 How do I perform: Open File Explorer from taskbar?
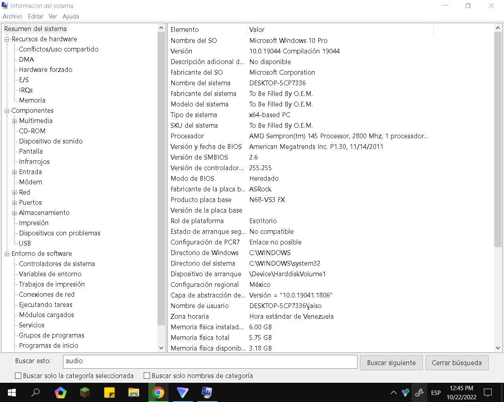pos(134,392)
